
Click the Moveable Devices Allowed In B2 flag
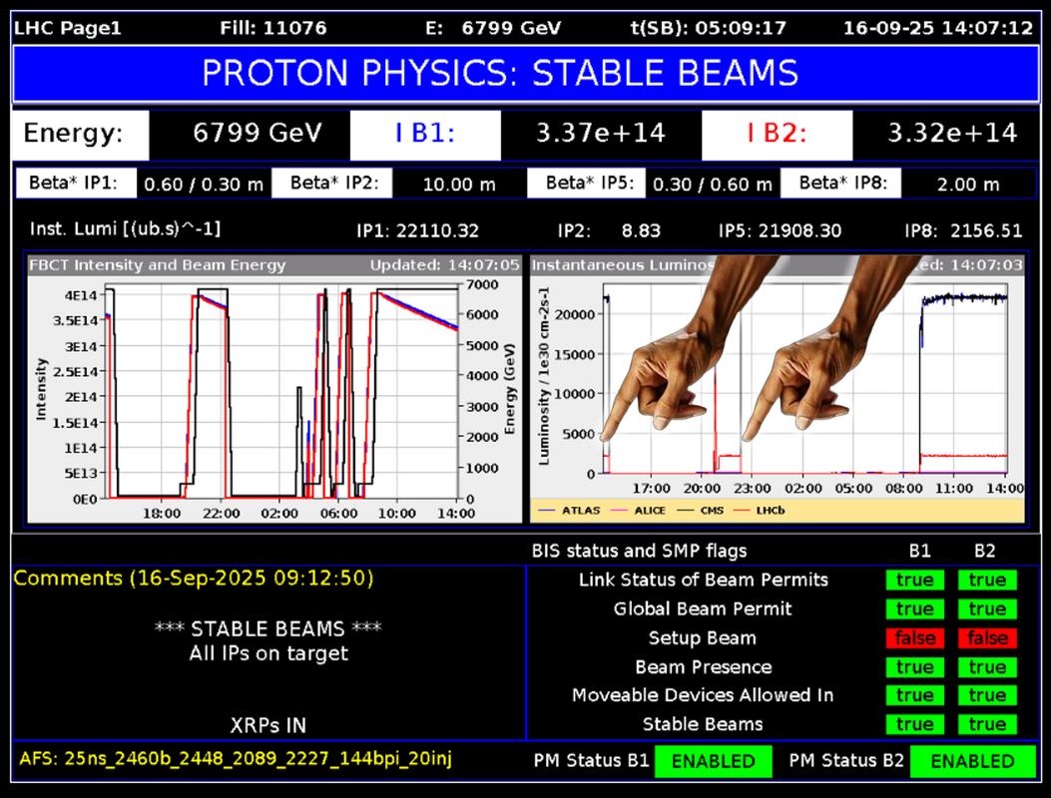(x=987, y=696)
